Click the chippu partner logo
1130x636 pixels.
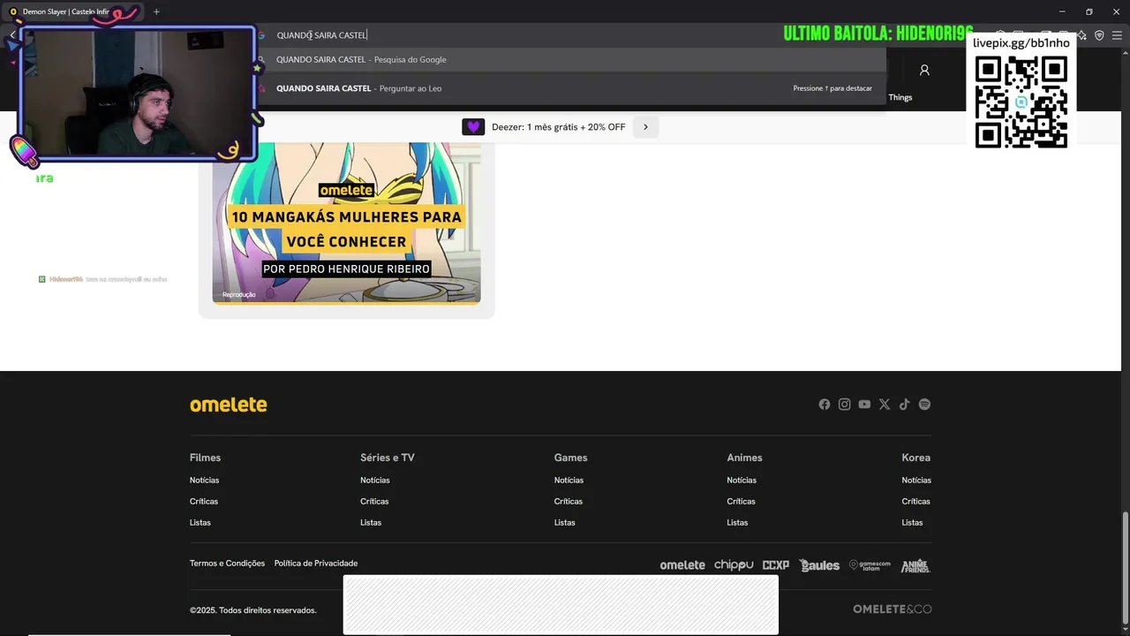tap(734, 565)
